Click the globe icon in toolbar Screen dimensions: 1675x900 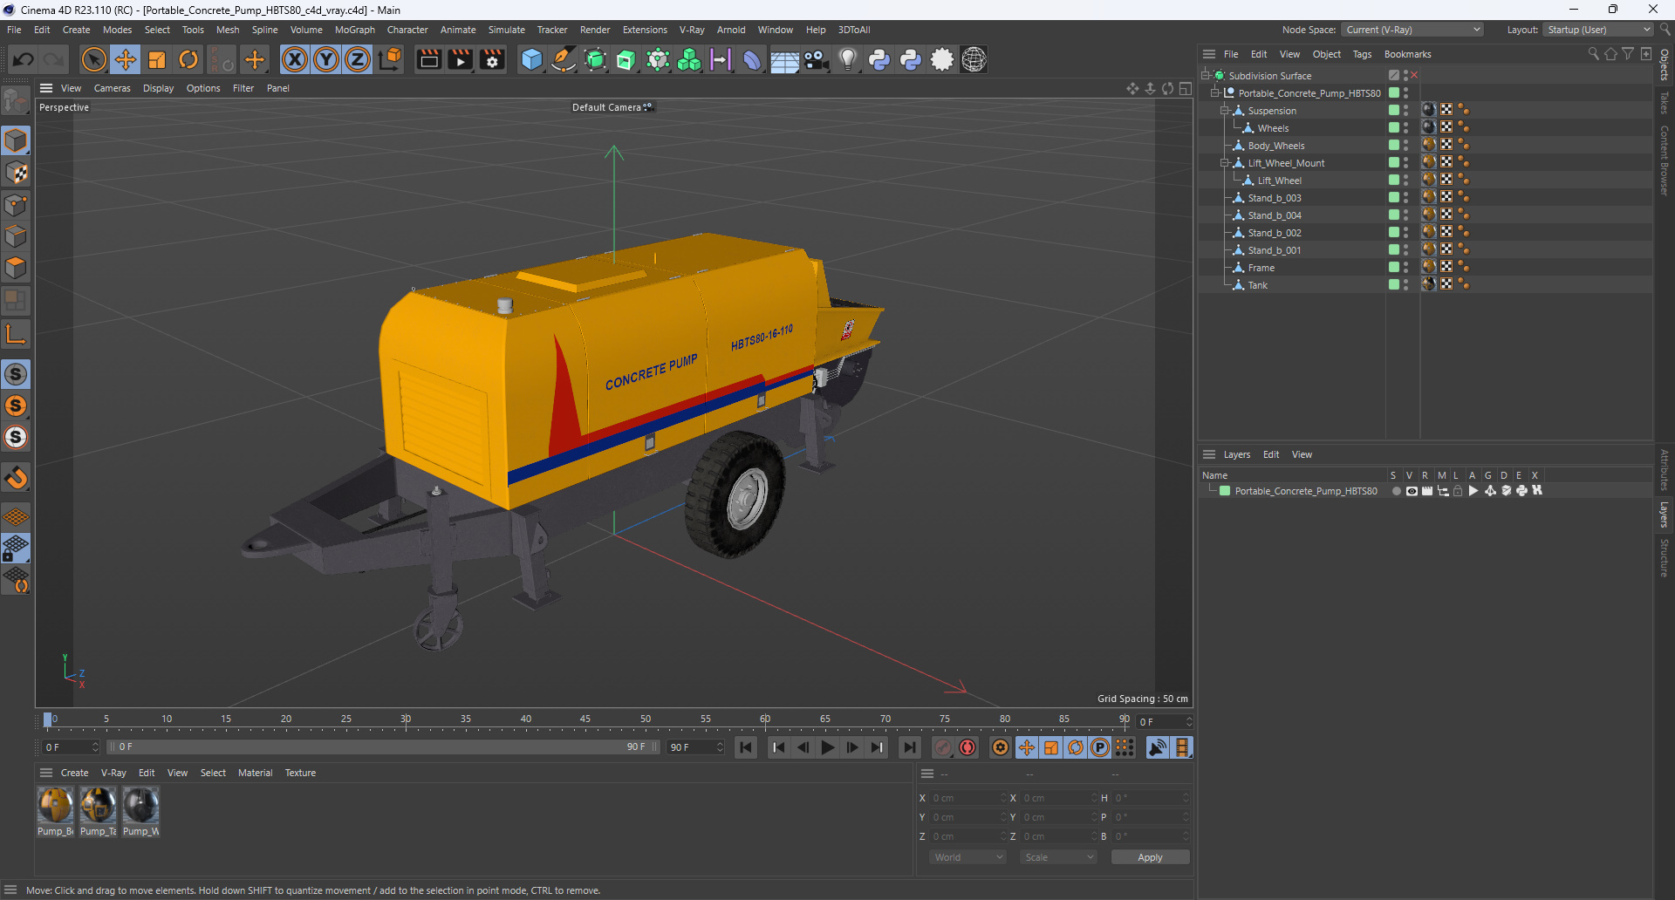click(974, 59)
